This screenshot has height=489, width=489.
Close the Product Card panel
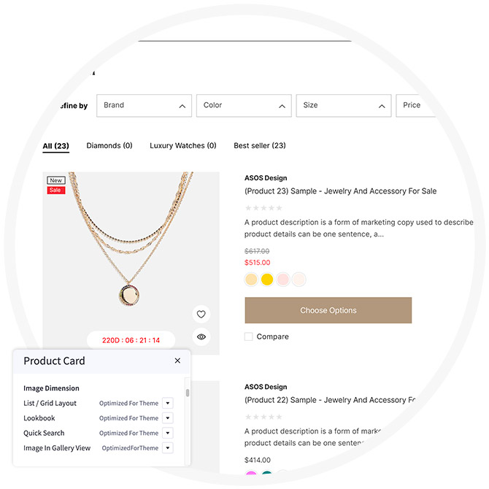[x=177, y=361]
